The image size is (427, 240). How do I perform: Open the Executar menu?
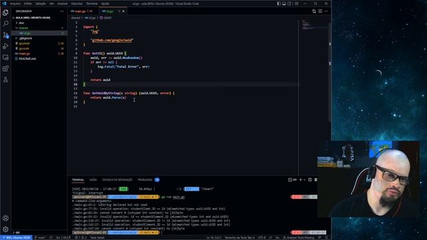(77, 3)
